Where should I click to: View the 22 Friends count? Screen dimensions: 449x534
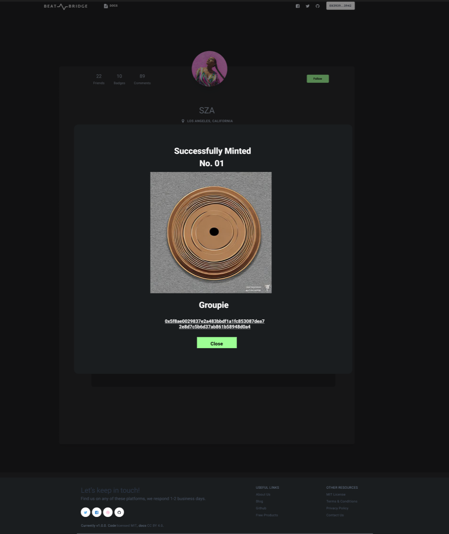click(x=99, y=79)
